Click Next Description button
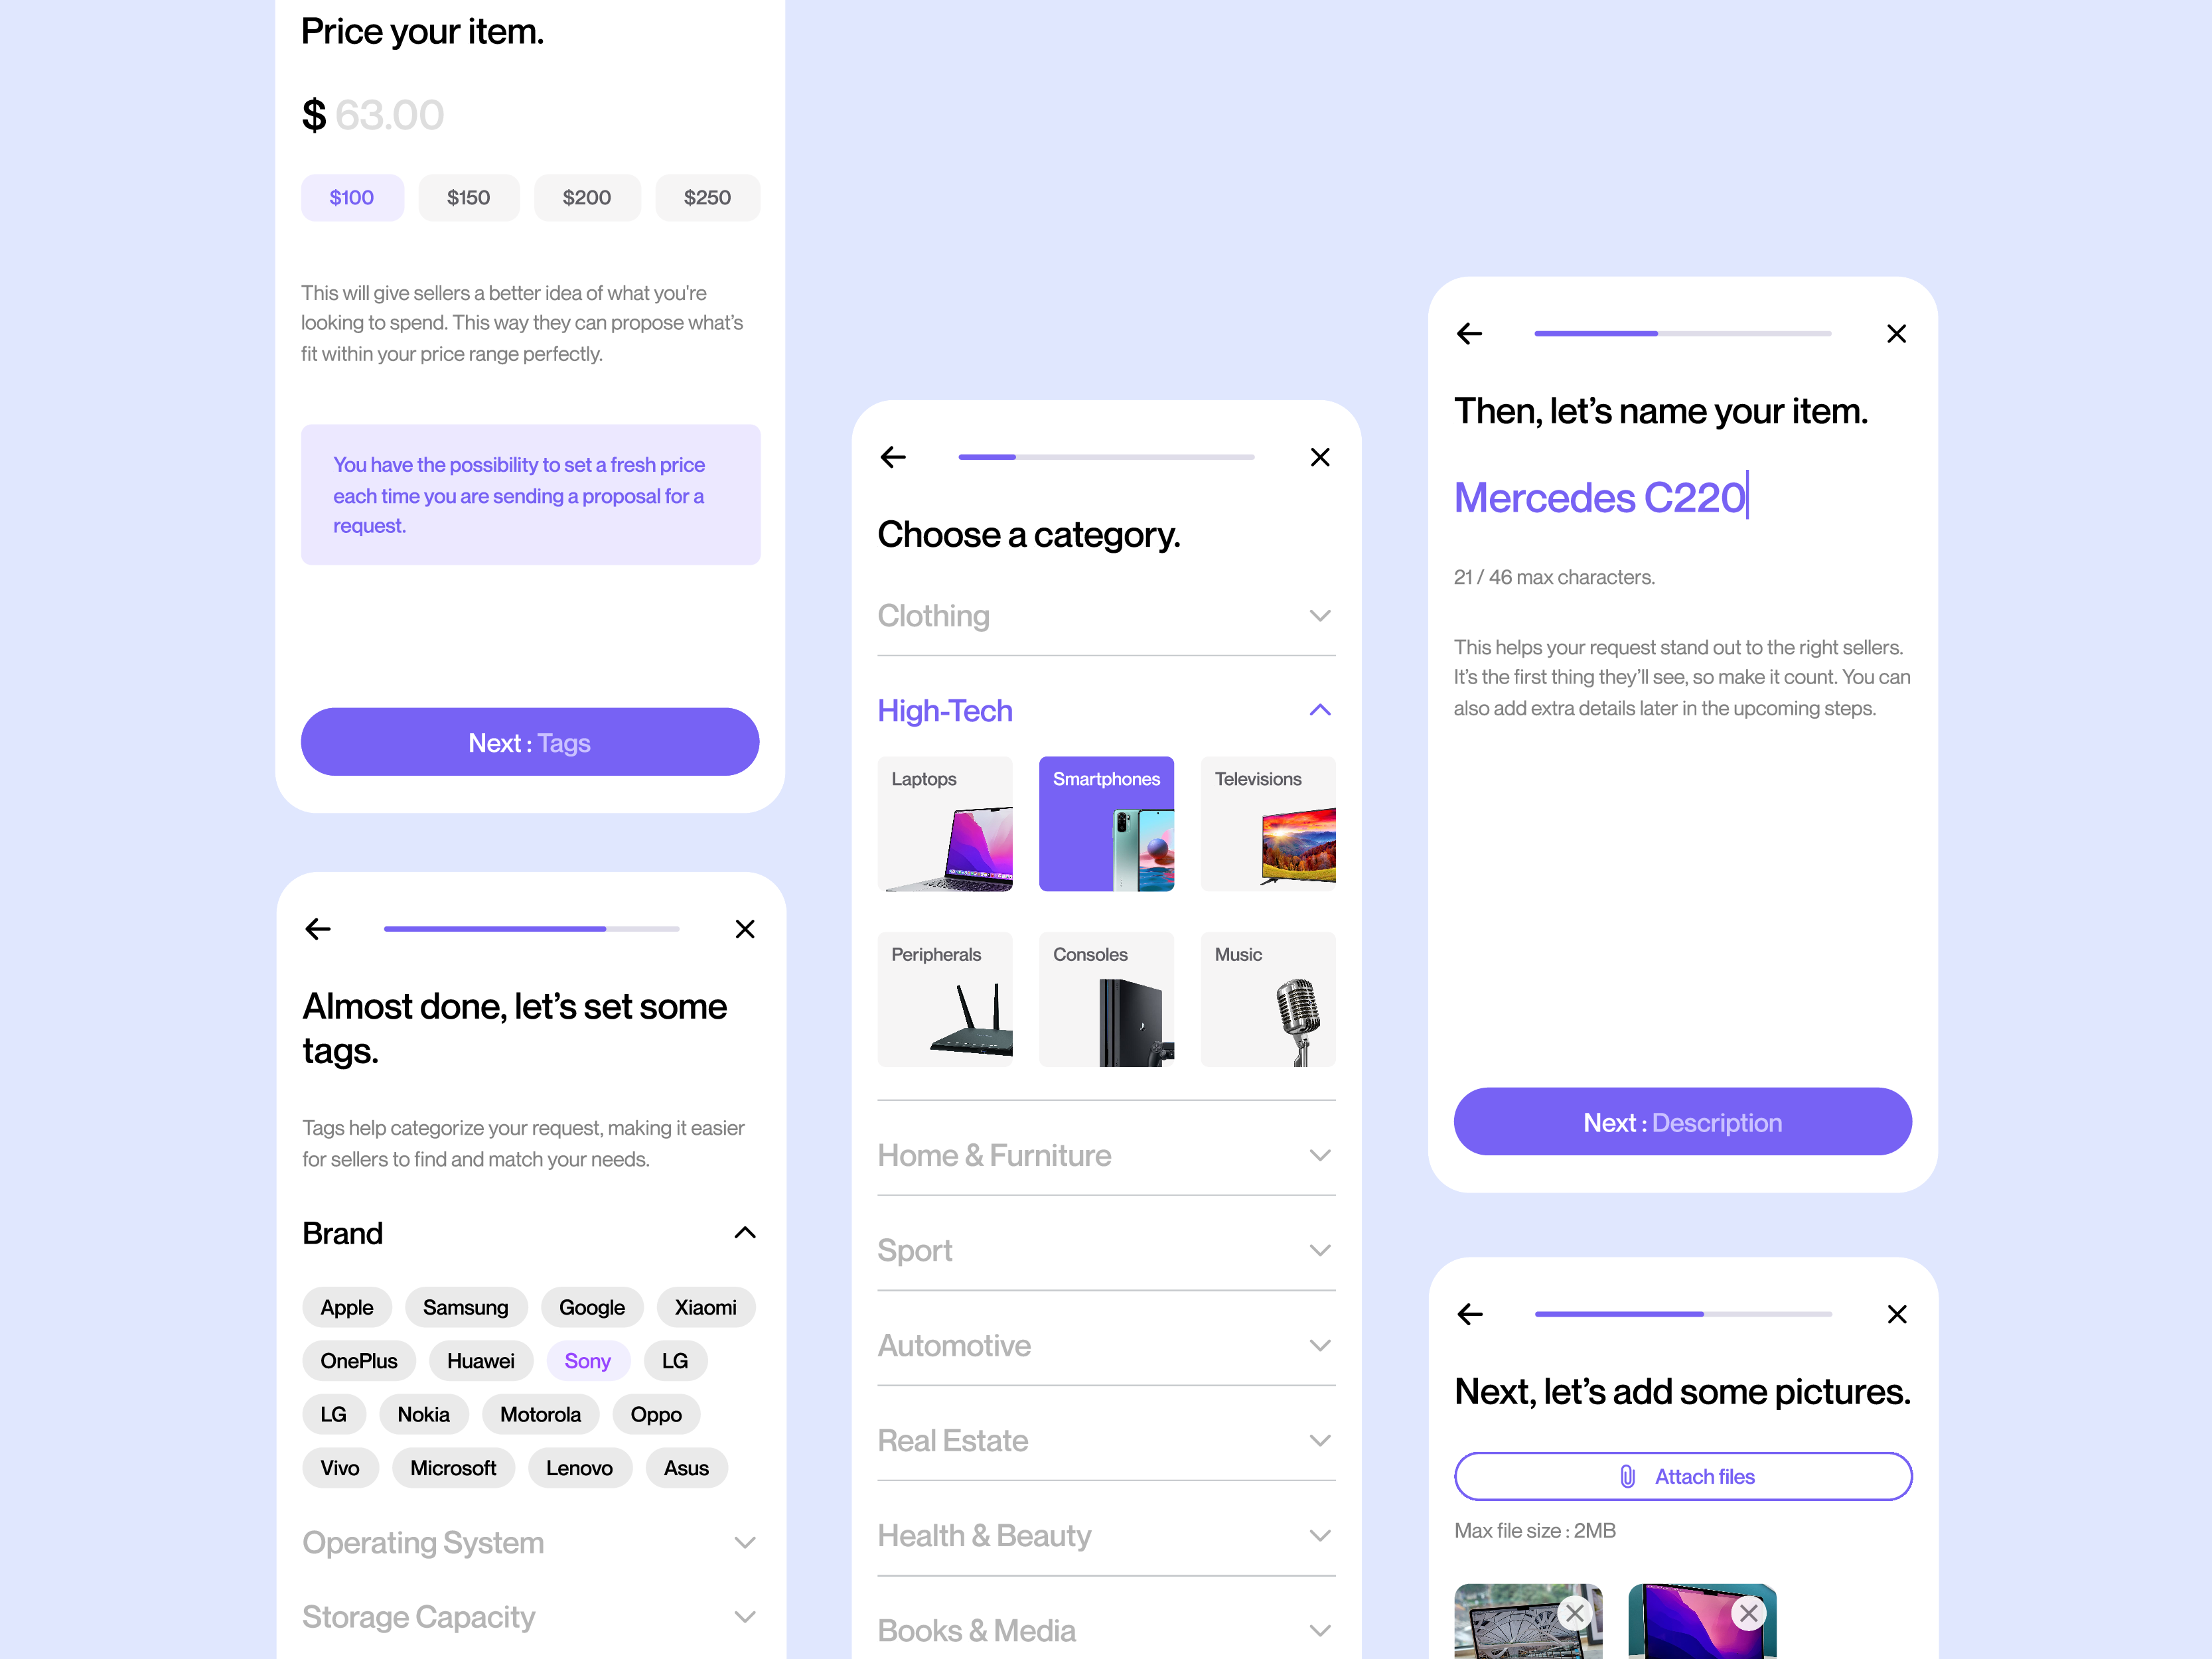Image resolution: width=2212 pixels, height=1659 pixels. [1682, 1122]
